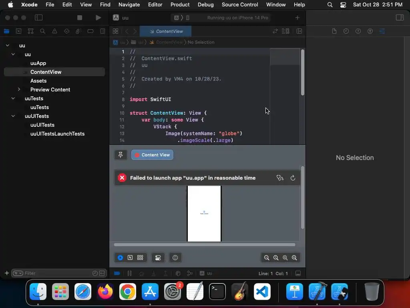Adjust editor options menu
Screen dimensions: 410x308
(x=285, y=31)
